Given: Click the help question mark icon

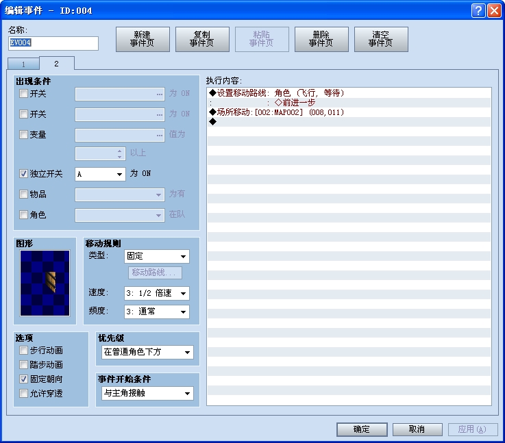Looking at the screenshot, I should pyautogui.click(x=478, y=10).
